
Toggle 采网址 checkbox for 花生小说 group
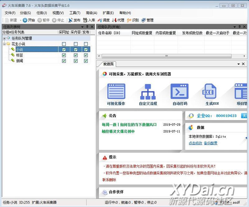pos(64,44)
